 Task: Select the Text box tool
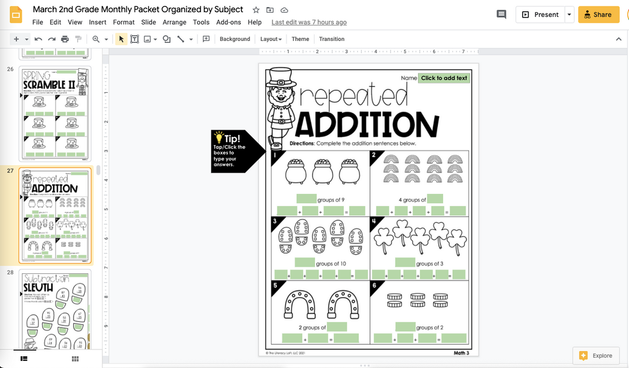click(x=134, y=39)
